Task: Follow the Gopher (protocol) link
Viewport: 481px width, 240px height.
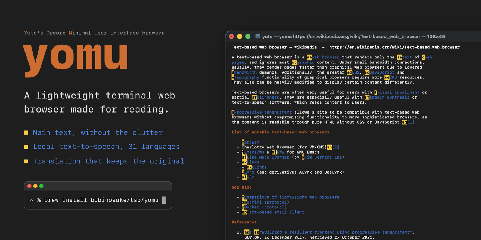Action: pos(265,207)
